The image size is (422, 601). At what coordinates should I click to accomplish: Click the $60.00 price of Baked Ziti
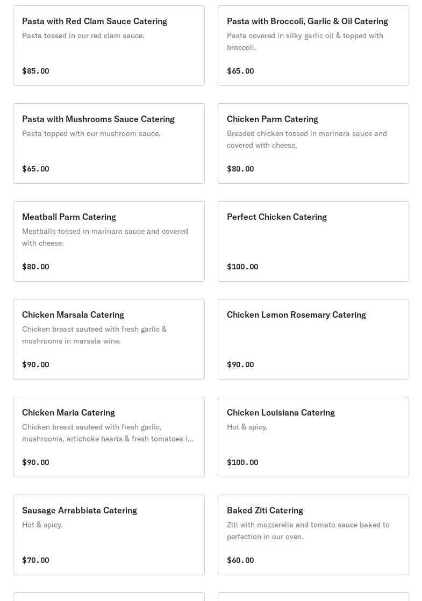tap(240, 560)
